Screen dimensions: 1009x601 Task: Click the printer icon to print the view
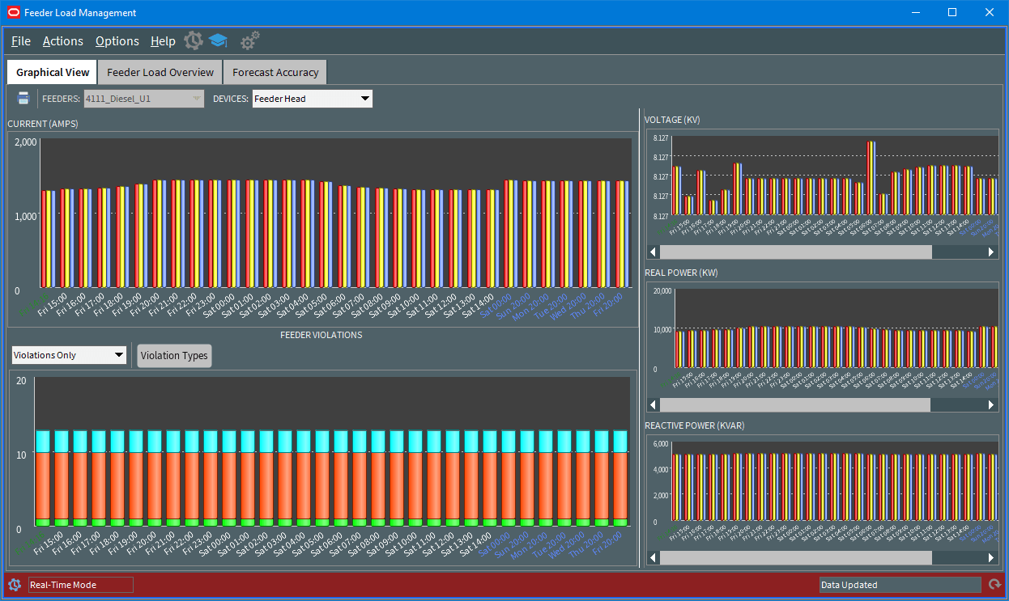click(23, 97)
